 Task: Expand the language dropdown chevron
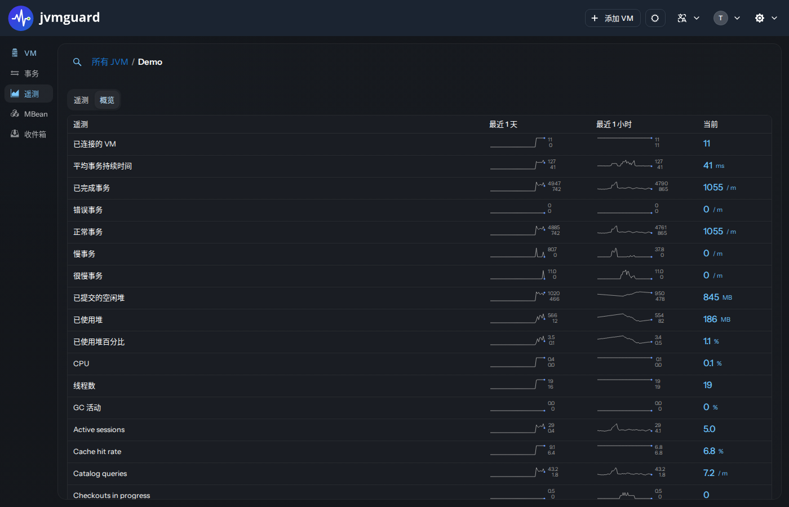697,18
